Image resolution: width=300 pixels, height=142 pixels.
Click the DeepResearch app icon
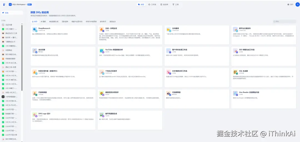[35, 29]
